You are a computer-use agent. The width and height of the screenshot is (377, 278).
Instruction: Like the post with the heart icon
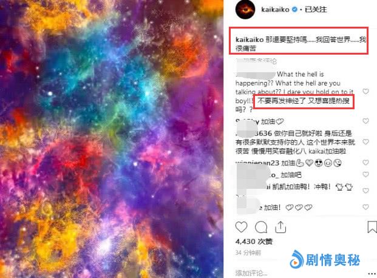coord(241,227)
